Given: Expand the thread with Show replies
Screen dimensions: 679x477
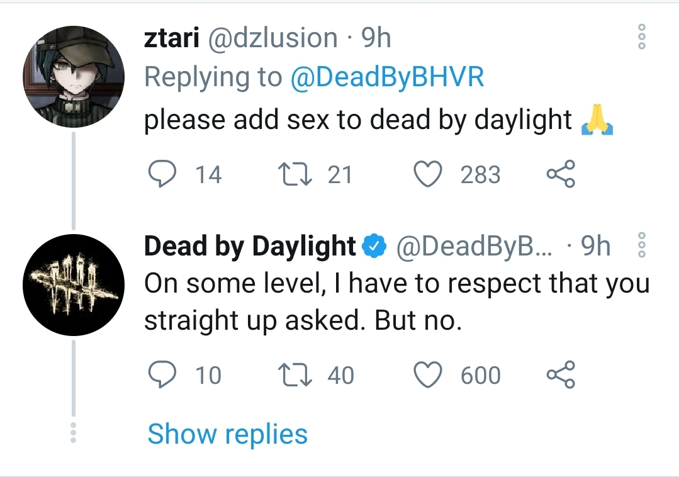Looking at the screenshot, I should 228,434.
